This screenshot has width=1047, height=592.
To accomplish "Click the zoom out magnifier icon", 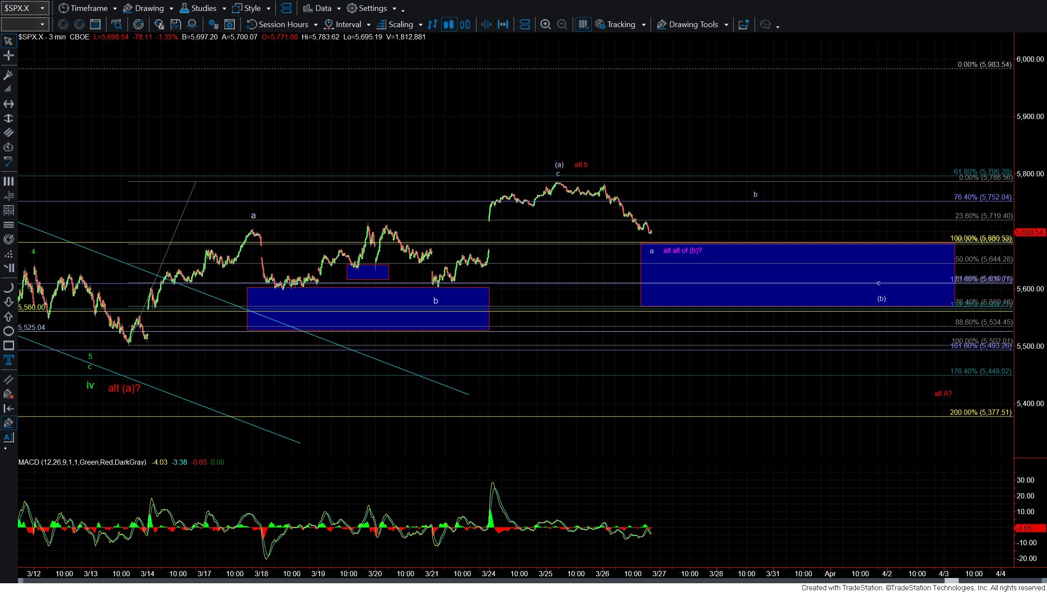I will 562,25.
